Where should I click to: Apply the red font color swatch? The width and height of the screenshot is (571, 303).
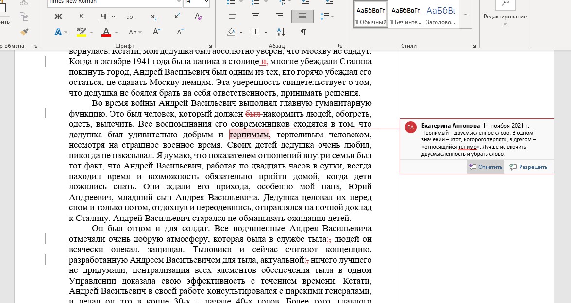point(106,32)
